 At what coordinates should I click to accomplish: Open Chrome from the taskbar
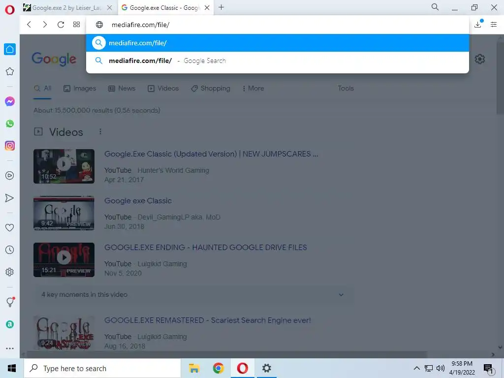click(218, 368)
